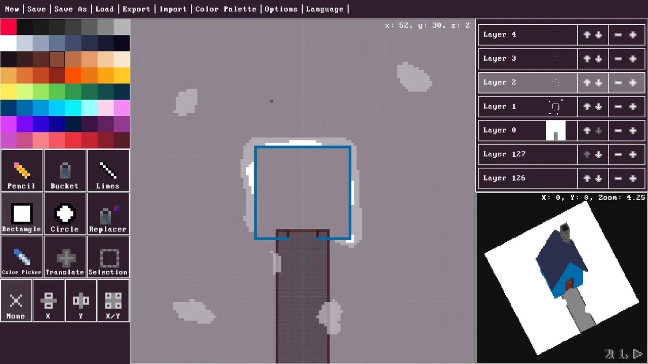Enable X/Y axis mirroring
The image size is (648, 364).
tap(113, 301)
